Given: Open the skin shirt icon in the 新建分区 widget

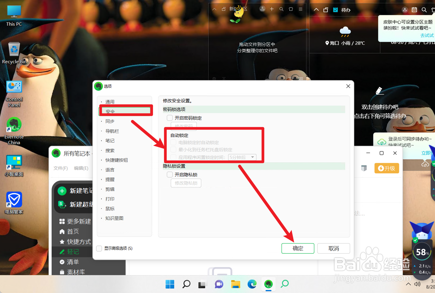Looking at the screenshot, I should click(291, 9).
